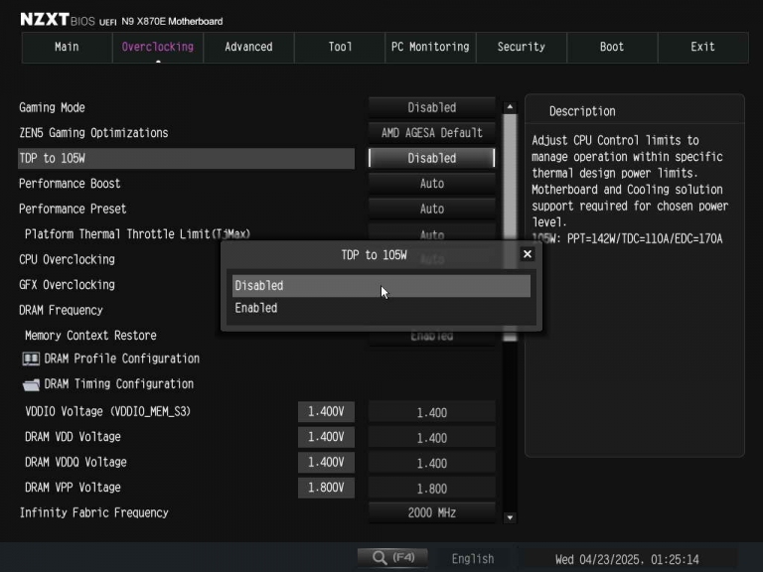This screenshot has height=572, width=763.
Task: Click the search magnifier (F4) button
Action: click(392, 557)
